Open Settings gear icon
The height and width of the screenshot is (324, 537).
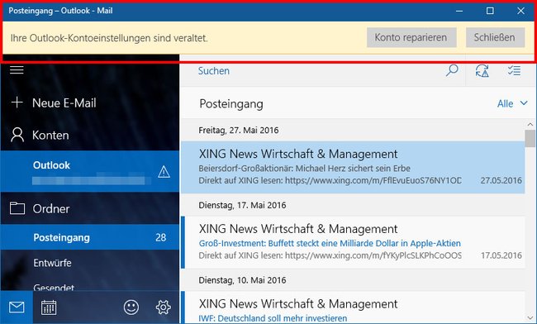(164, 307)
